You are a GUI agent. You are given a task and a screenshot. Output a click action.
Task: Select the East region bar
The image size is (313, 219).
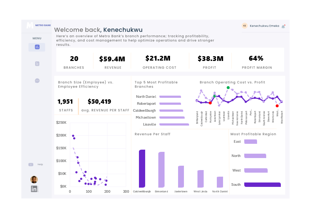point(250,142)
